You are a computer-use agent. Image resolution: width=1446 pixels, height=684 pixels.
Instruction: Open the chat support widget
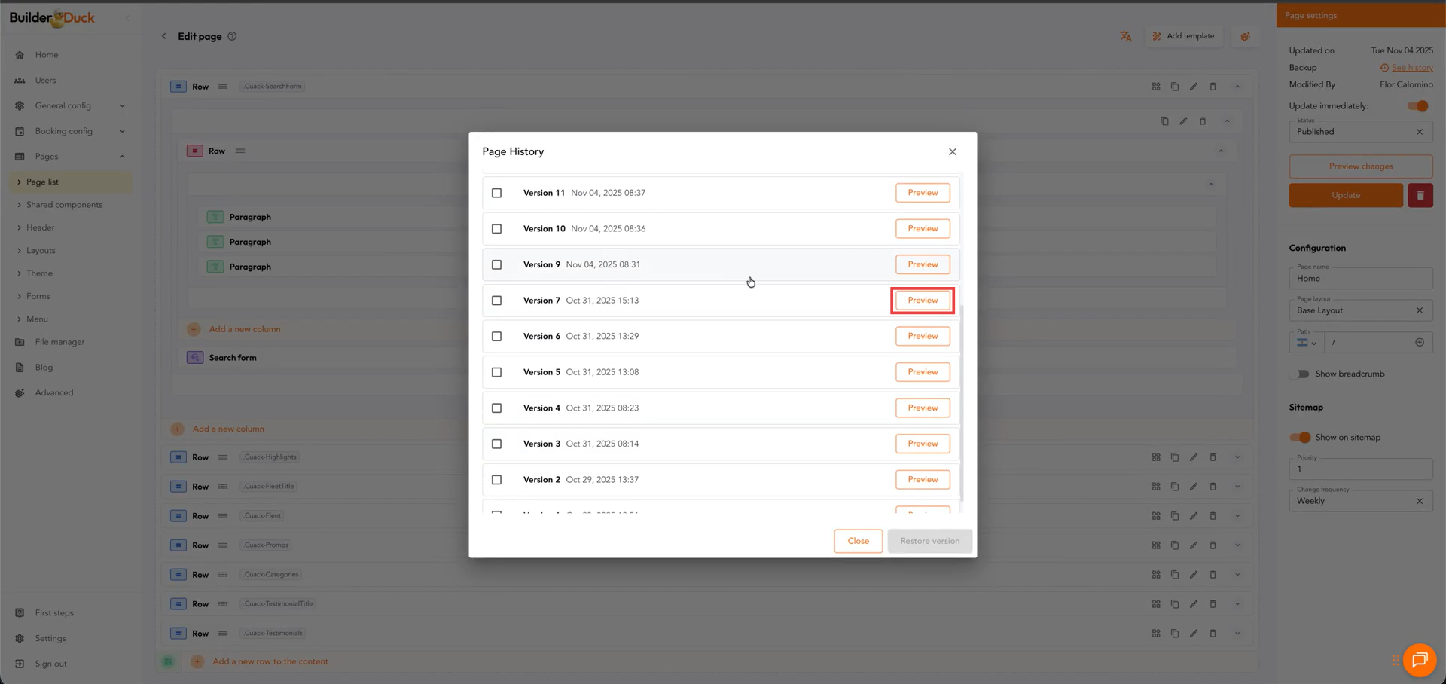pyautogui.click(x=1419, y=660)
